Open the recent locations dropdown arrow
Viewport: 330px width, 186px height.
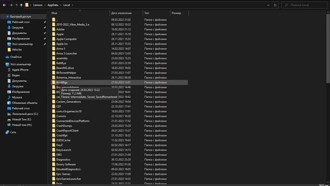(16, 5)
